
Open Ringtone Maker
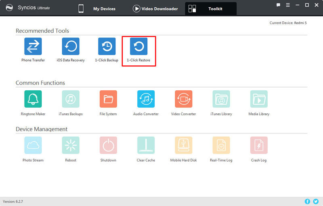tap(33, 99)
